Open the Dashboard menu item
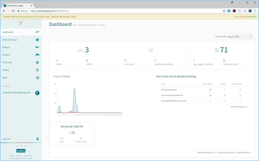The width and height of the screenshot is (259, 161). click(21, 32)
